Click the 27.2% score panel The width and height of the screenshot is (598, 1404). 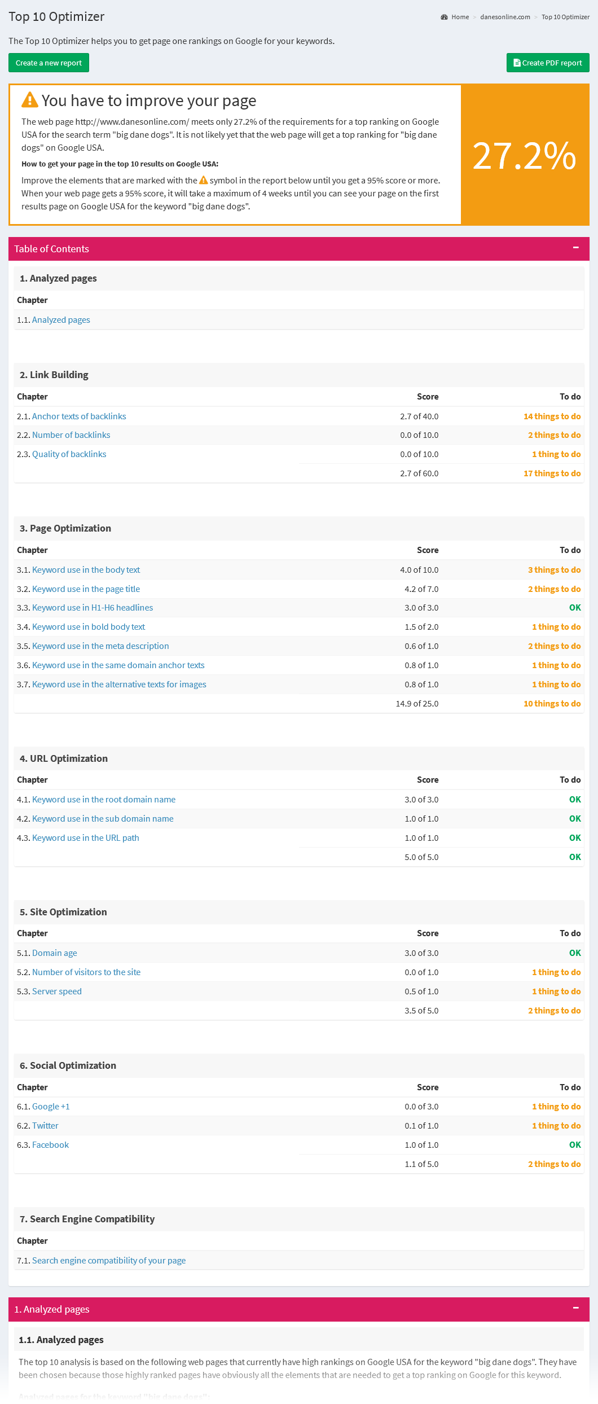[525, 155]
